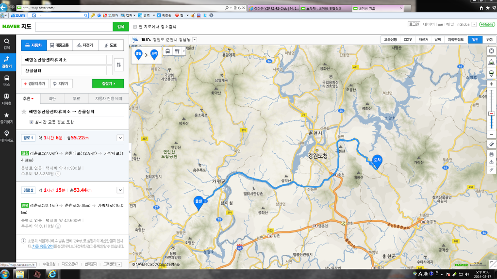Screen dimensions: 497x279
Task: Toggle the 교통상황 traffic overlay
Action: pyautogui.click(x=390, y=40)
